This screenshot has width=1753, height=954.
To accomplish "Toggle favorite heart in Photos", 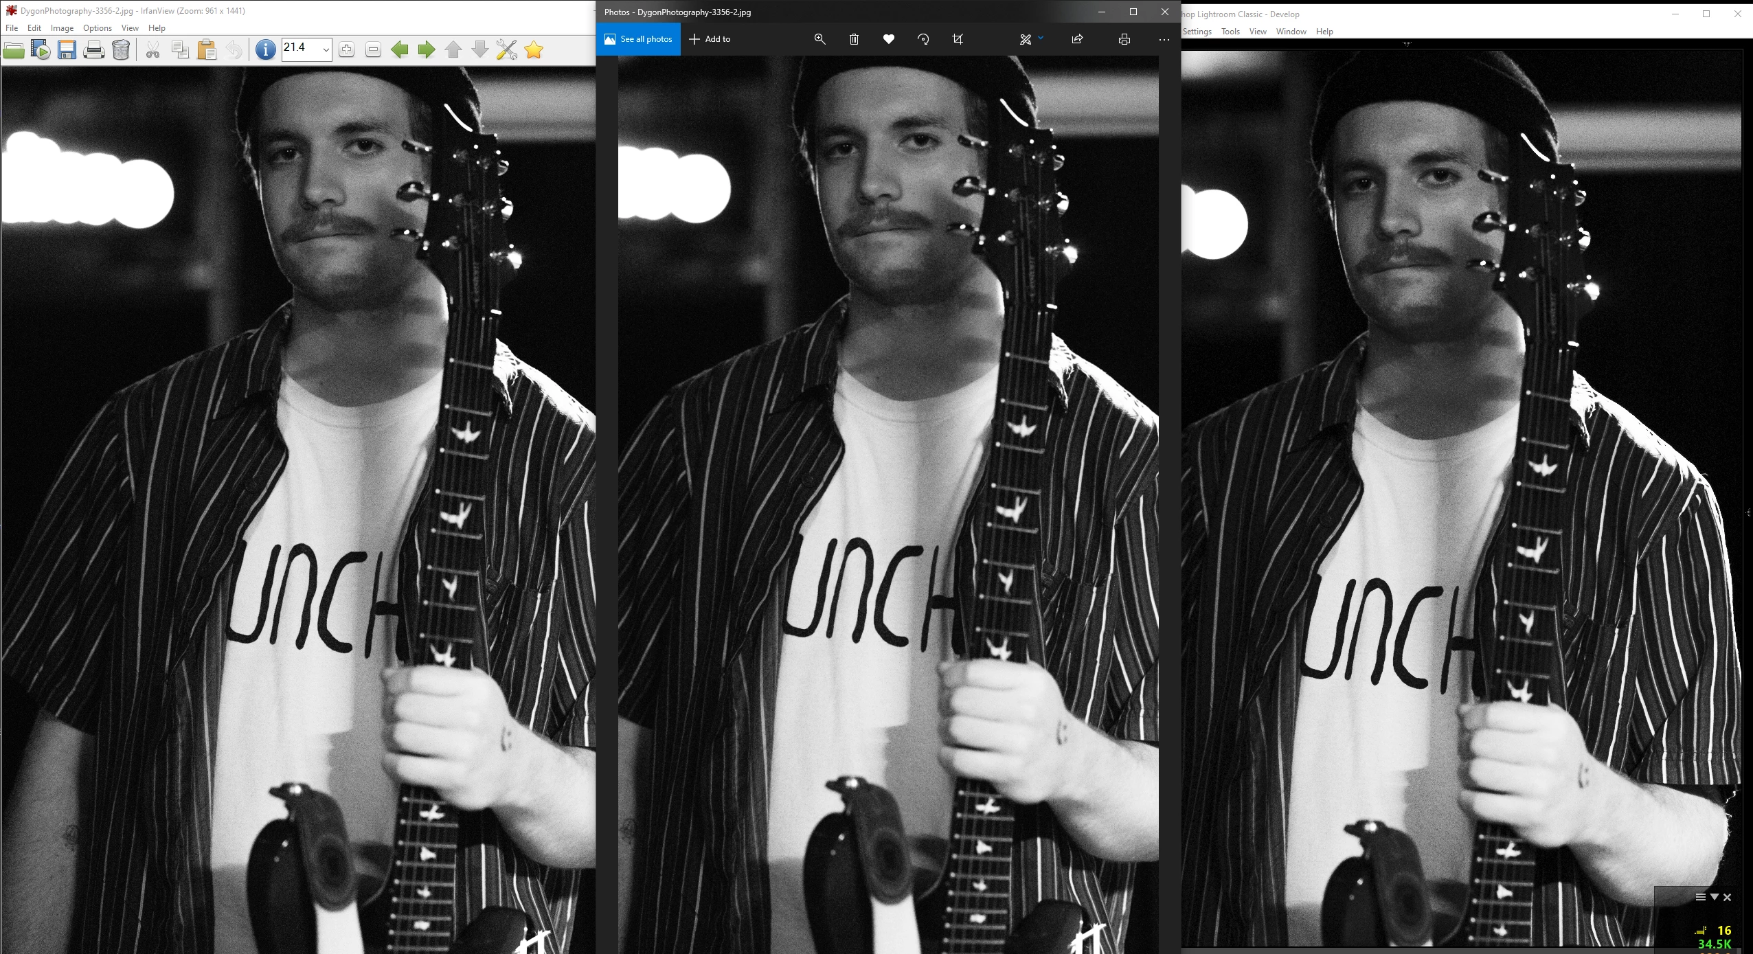I will [x=888, y=39].
